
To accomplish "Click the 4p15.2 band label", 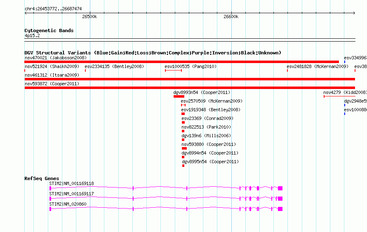I will (32, 35).
